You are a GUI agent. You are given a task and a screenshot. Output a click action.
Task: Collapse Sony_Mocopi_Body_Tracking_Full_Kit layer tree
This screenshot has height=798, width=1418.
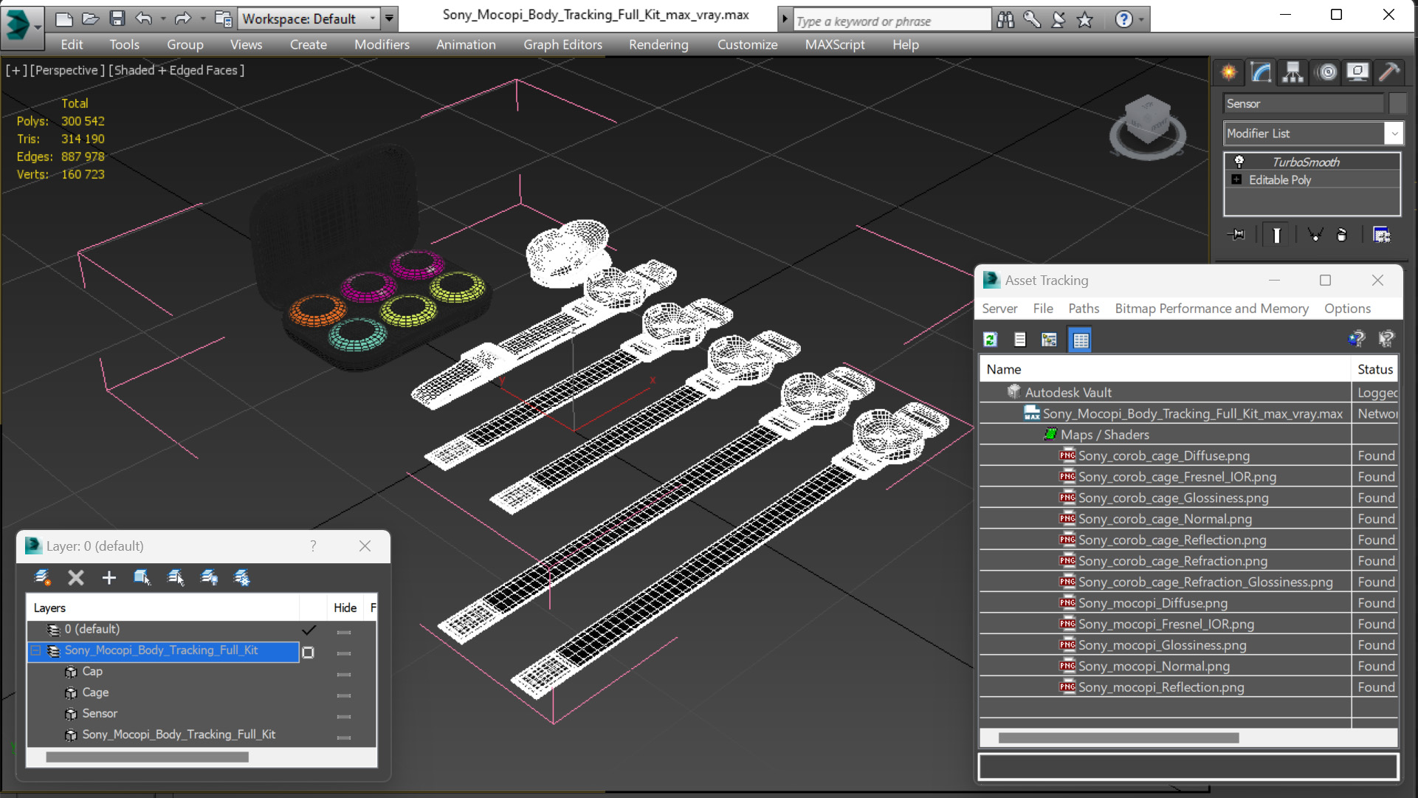tap(35, 650)
